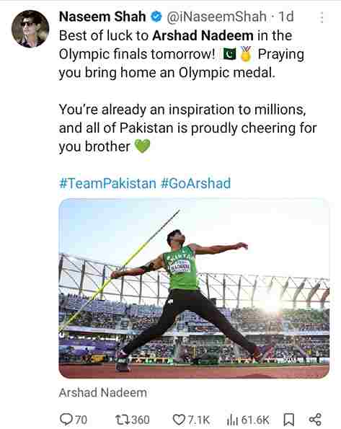Open Naseem Shah's profile picture
Viewport: 341px width, 429px height.
tap(30, 29)
